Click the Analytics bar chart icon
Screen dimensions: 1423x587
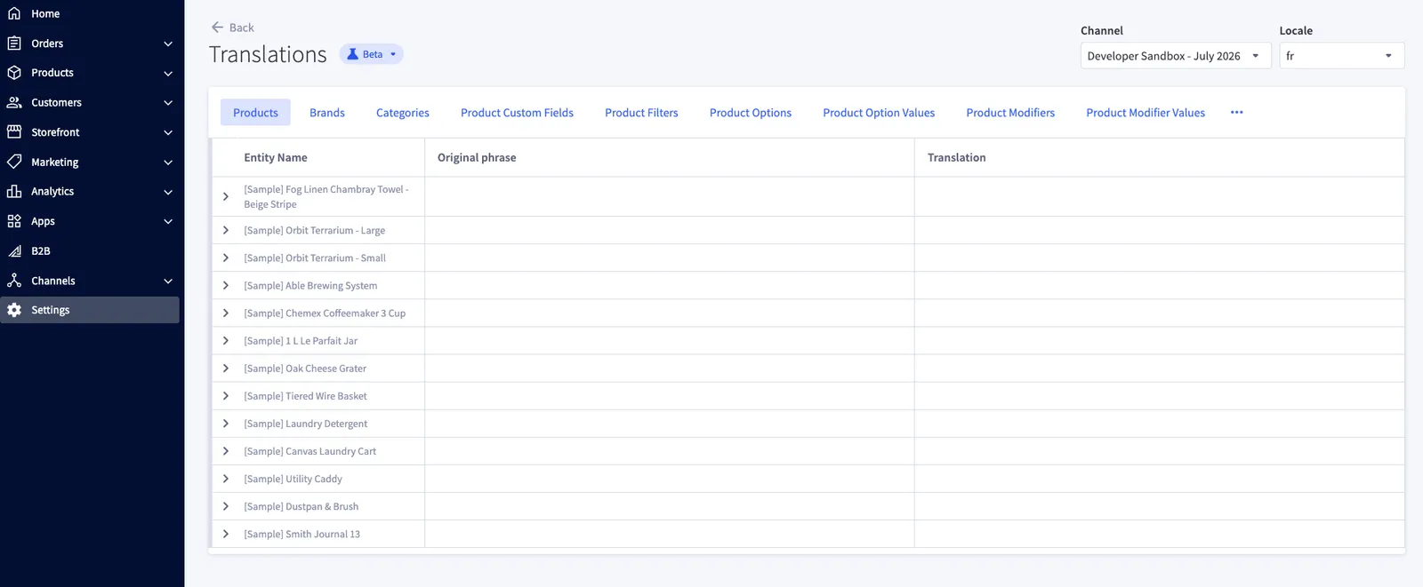[14, 191]
